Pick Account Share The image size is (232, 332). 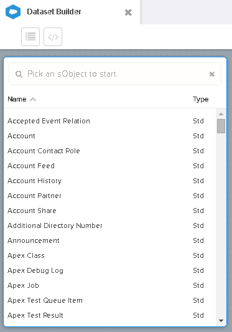click(109, 211)
